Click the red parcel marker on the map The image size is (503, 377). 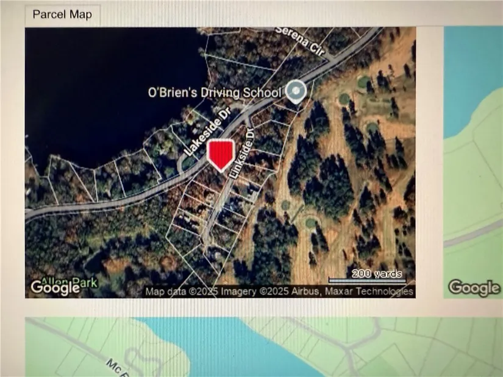pyautogui.click(x=221, y=155)
